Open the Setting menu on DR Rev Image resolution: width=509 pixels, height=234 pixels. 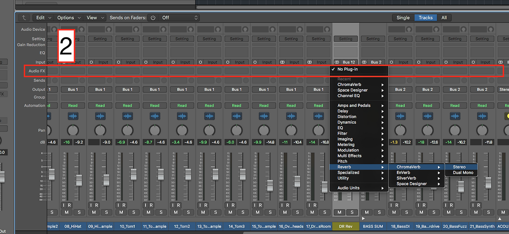tap(346, 39)
